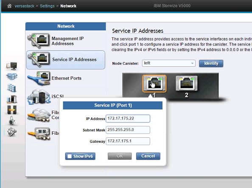The image size is (252, 188).
Task: Open the Settings sidebar icon (gear wrench)
Action: pyautogui.click(x=12, y=132)
